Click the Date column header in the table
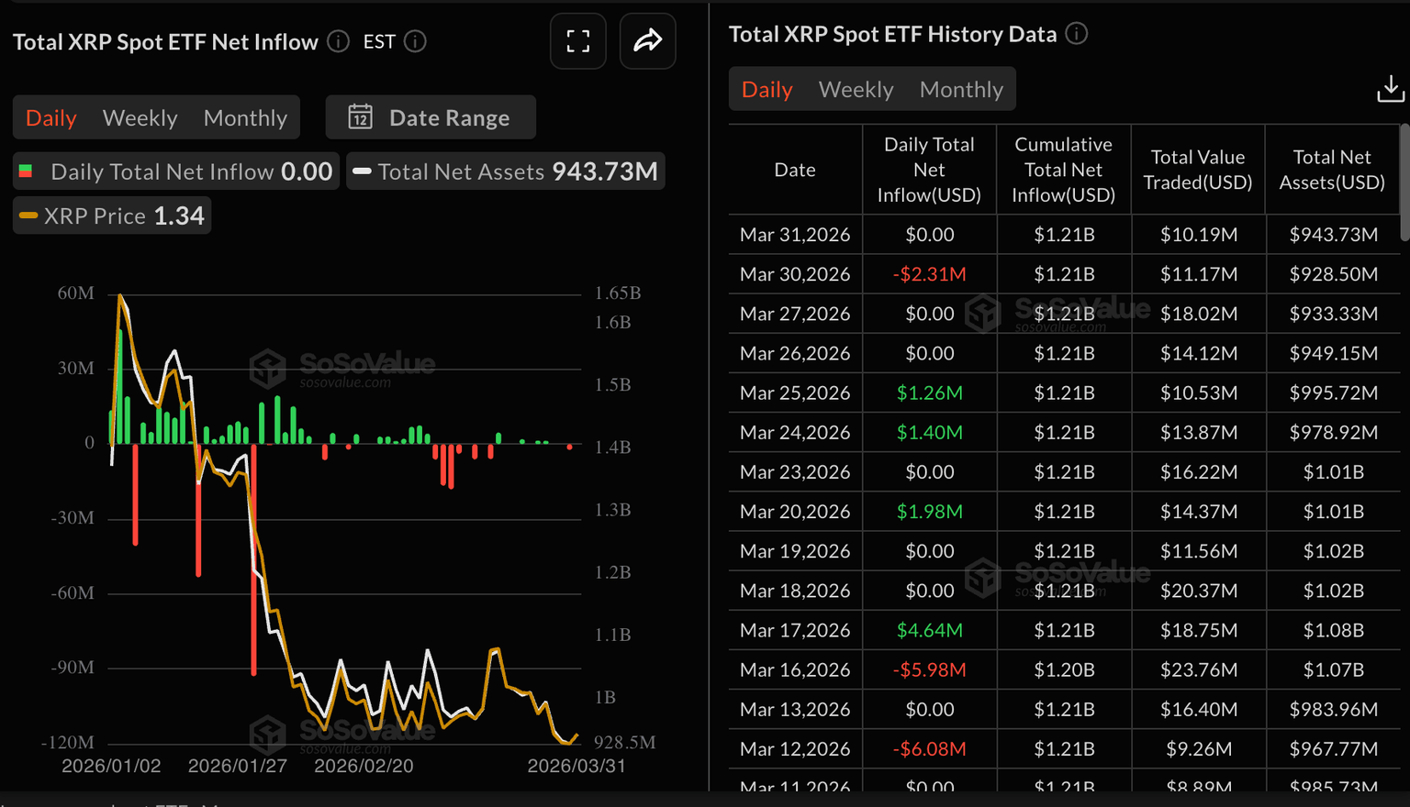This screenshot has height=807, width=1410. click(794, 170)
